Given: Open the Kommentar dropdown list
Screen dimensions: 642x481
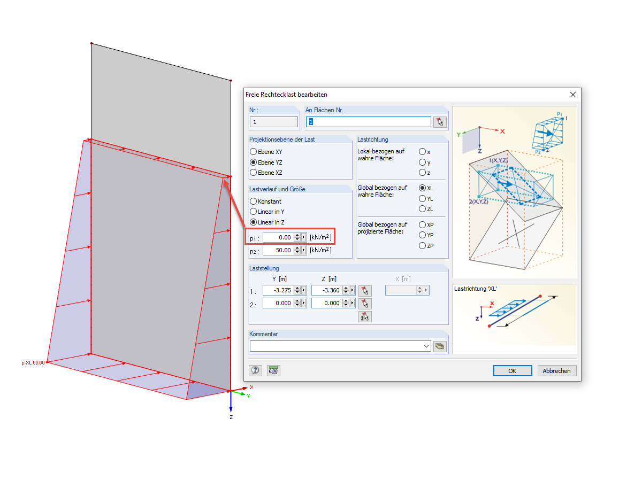Looking at the screenshot, I should tap(426, 346).
